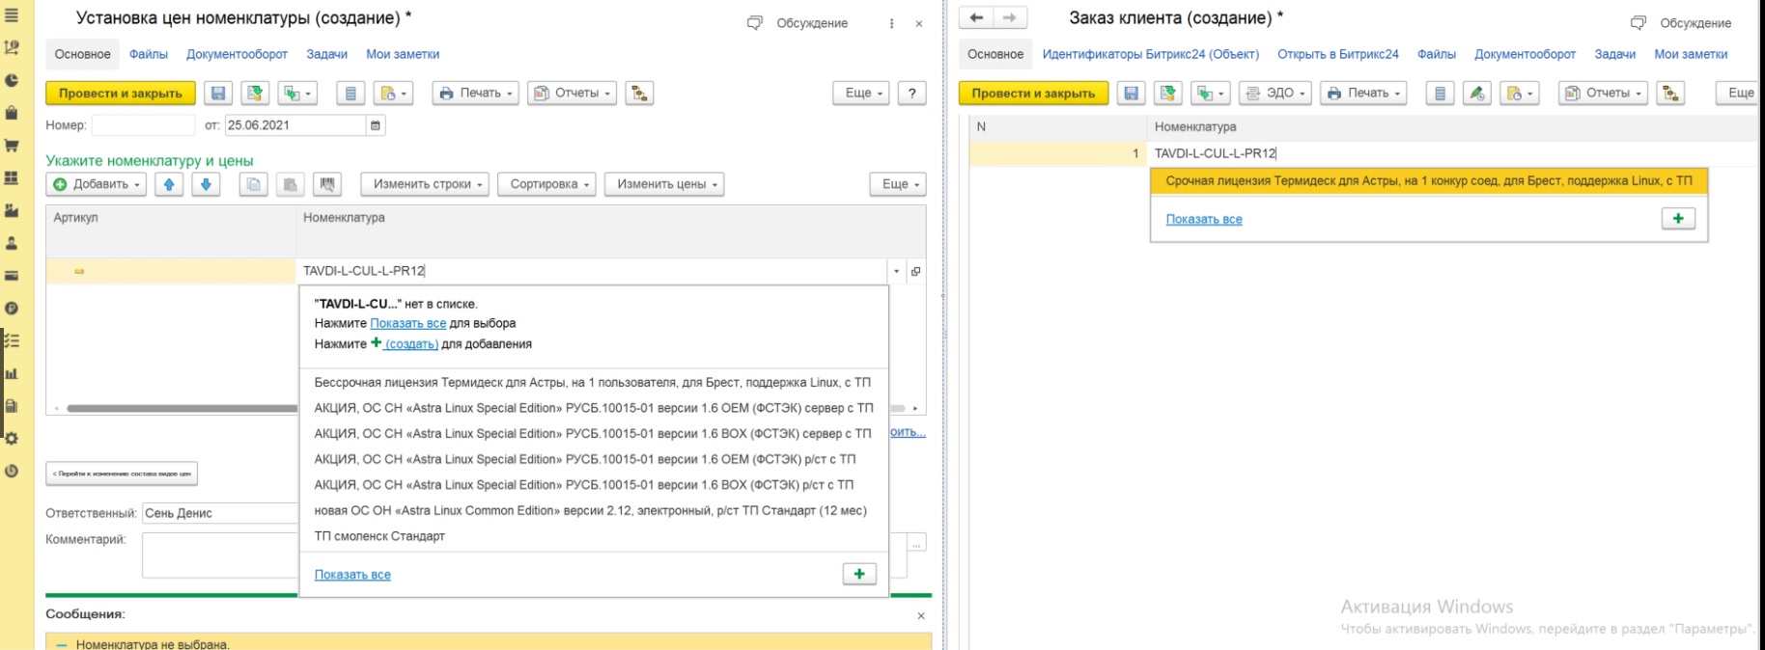Click the barcode scan icon in the table toolbar
1765x650 pixels.
tap(327, 184)
